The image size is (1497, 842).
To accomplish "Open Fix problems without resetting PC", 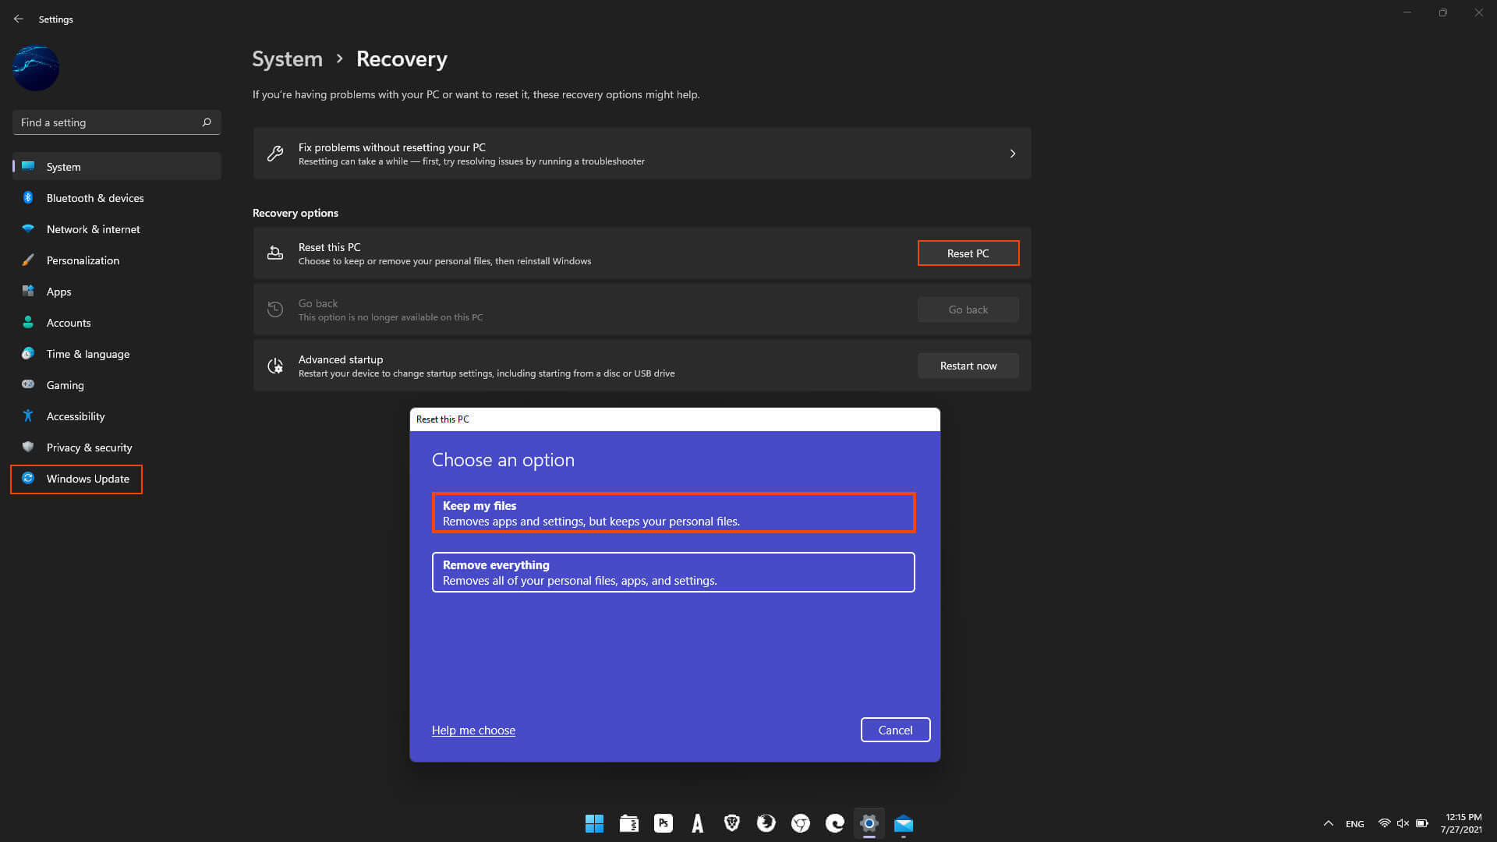I will [x=642, y=152].
